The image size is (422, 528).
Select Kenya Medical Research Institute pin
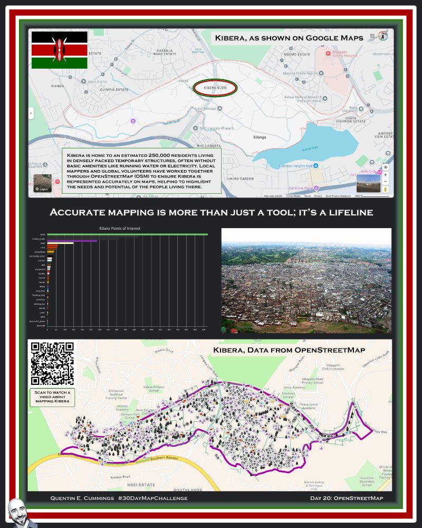coord(325,98)
